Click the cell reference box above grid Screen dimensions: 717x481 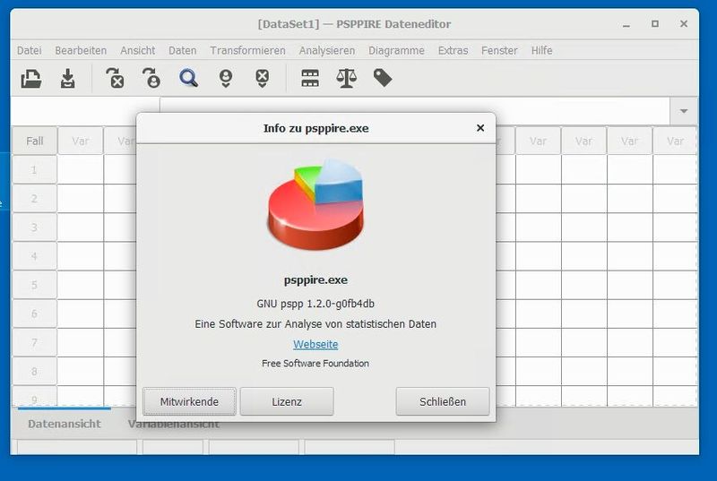coord(85,111)
